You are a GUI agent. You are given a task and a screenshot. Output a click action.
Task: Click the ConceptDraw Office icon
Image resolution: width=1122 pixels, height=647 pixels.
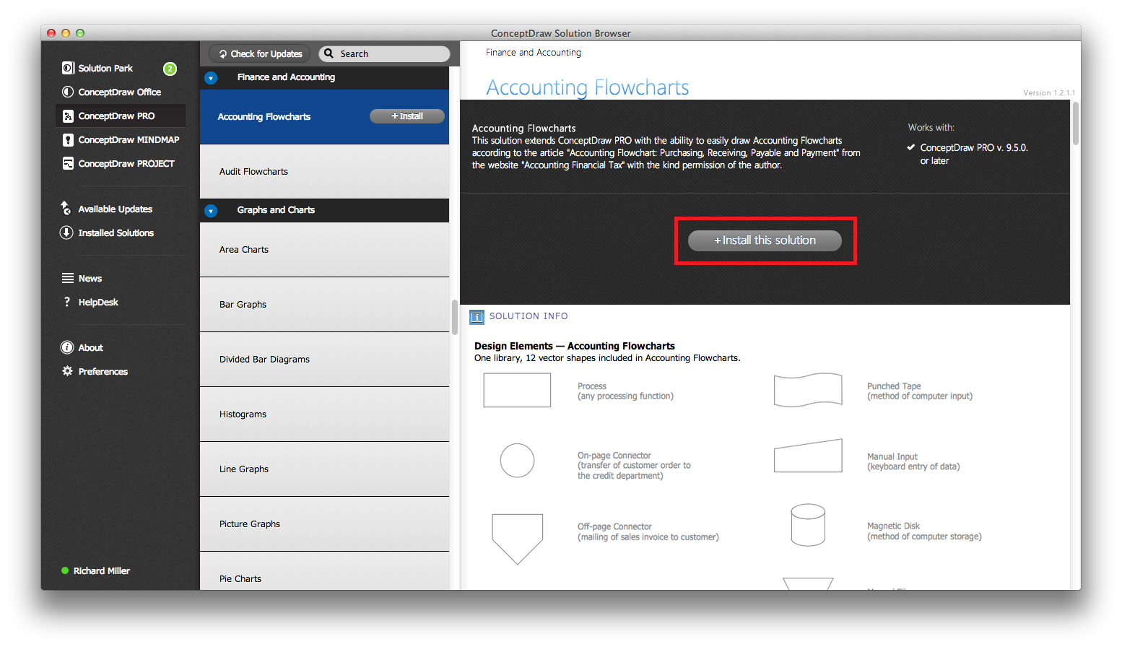68,92
